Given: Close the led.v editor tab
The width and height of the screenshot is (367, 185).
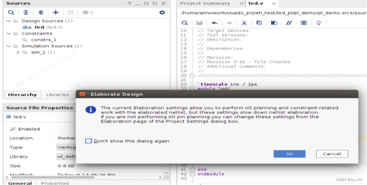Looking at the screenshot, I should click(x=274, y=4).
